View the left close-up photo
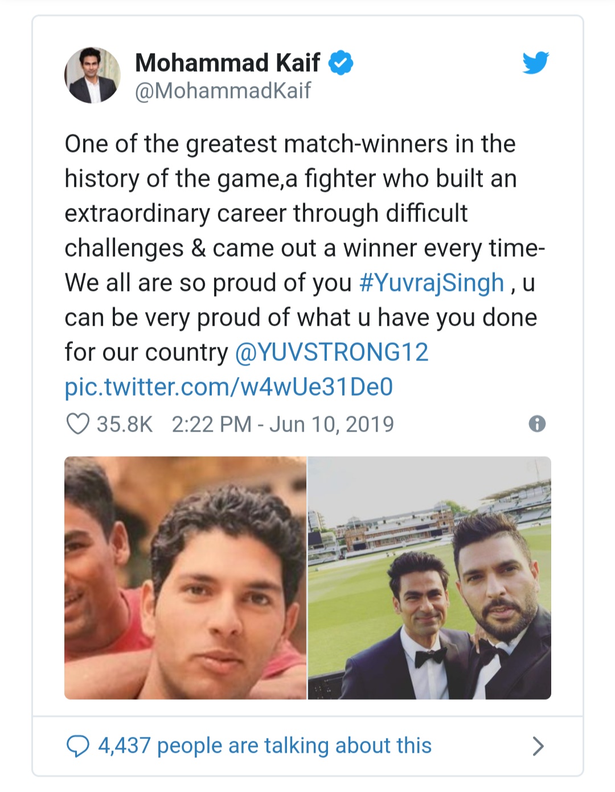 (185, 578)
